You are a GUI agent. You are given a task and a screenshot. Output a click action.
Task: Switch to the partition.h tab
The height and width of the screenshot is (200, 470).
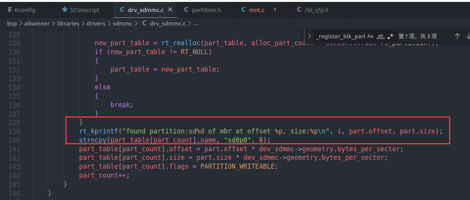[206, 10]
